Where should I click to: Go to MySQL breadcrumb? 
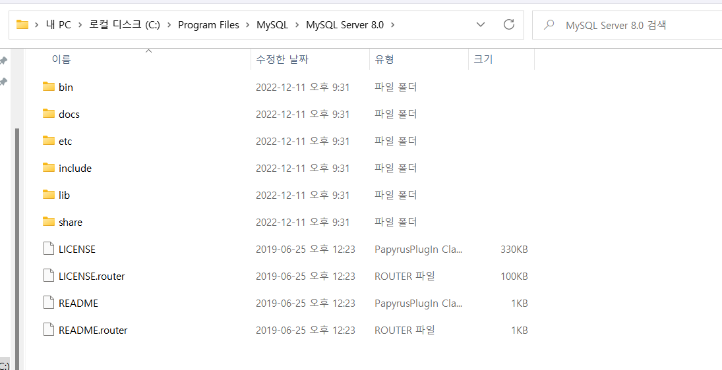click(272, 25)
